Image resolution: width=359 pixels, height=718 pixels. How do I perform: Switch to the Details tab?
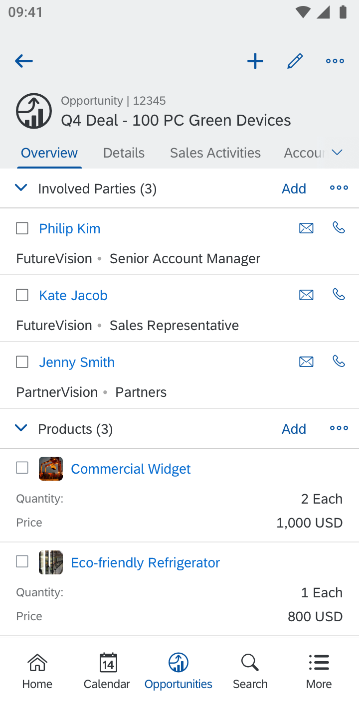coord(124,153)
